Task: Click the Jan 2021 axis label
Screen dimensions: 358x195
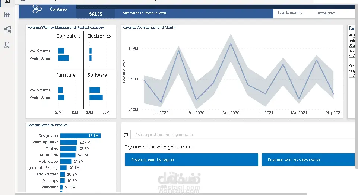Action: coord(265,113)
